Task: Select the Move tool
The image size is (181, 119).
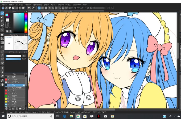Action: tap(2, 30)
